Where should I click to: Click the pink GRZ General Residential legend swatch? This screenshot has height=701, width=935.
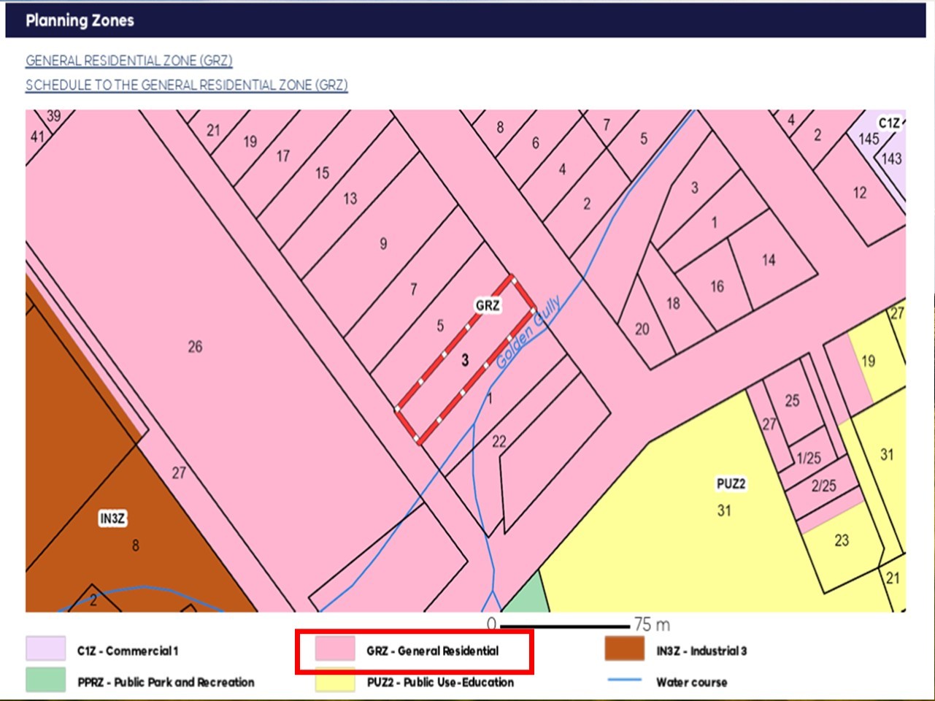coord(334,649)
